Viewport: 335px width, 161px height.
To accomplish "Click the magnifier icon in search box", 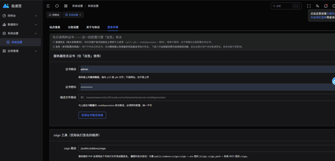I will click(274, 6).
